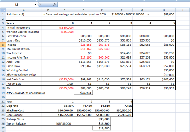Image resolution: width=190 pixels, height=132 pixels.
Task: Click dep expense 155,575.00
Action: (x=84, y=115)
